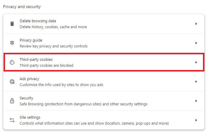
Task: Click 'Third-party cookies are blocked' text
Action: (x=46, y=65)
